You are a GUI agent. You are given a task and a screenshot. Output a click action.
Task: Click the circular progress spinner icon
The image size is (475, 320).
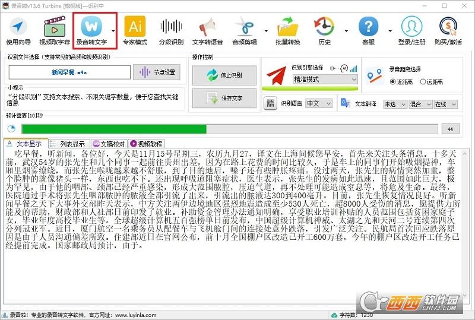[11, 129]
